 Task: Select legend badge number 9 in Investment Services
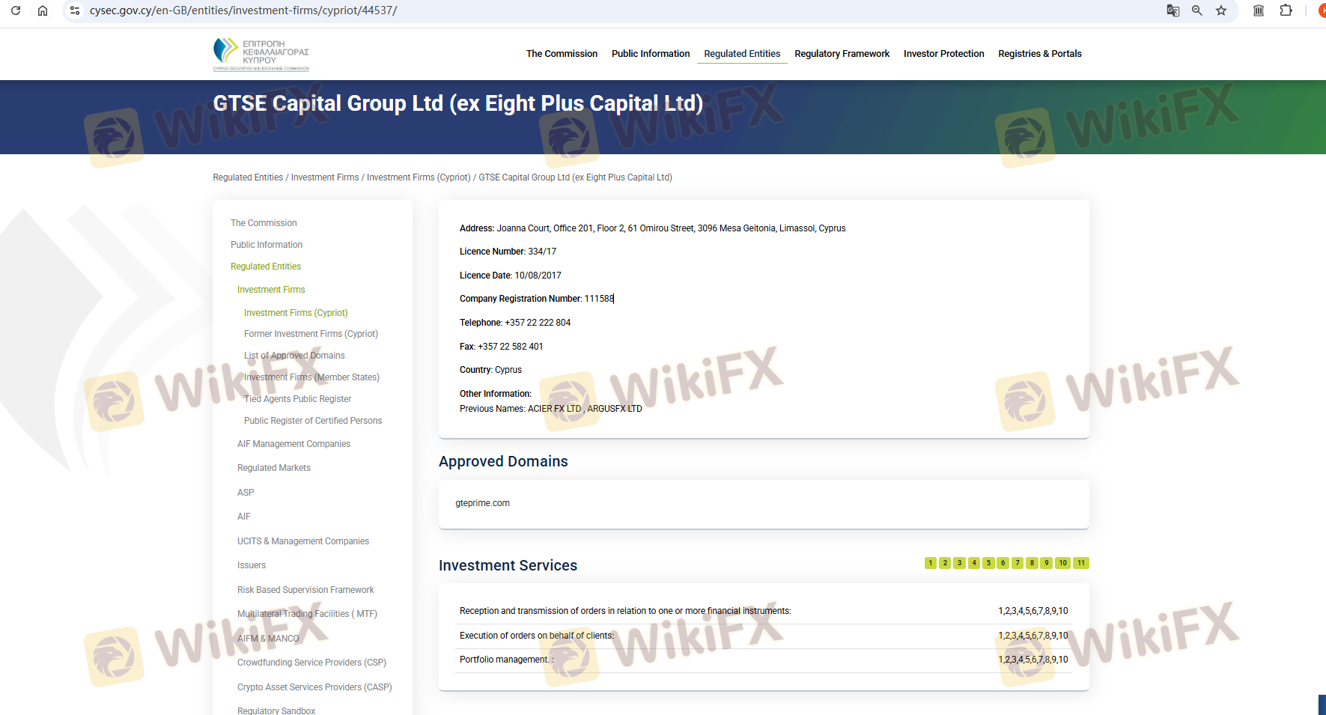pyautogui.click(x=1047, y=563)
